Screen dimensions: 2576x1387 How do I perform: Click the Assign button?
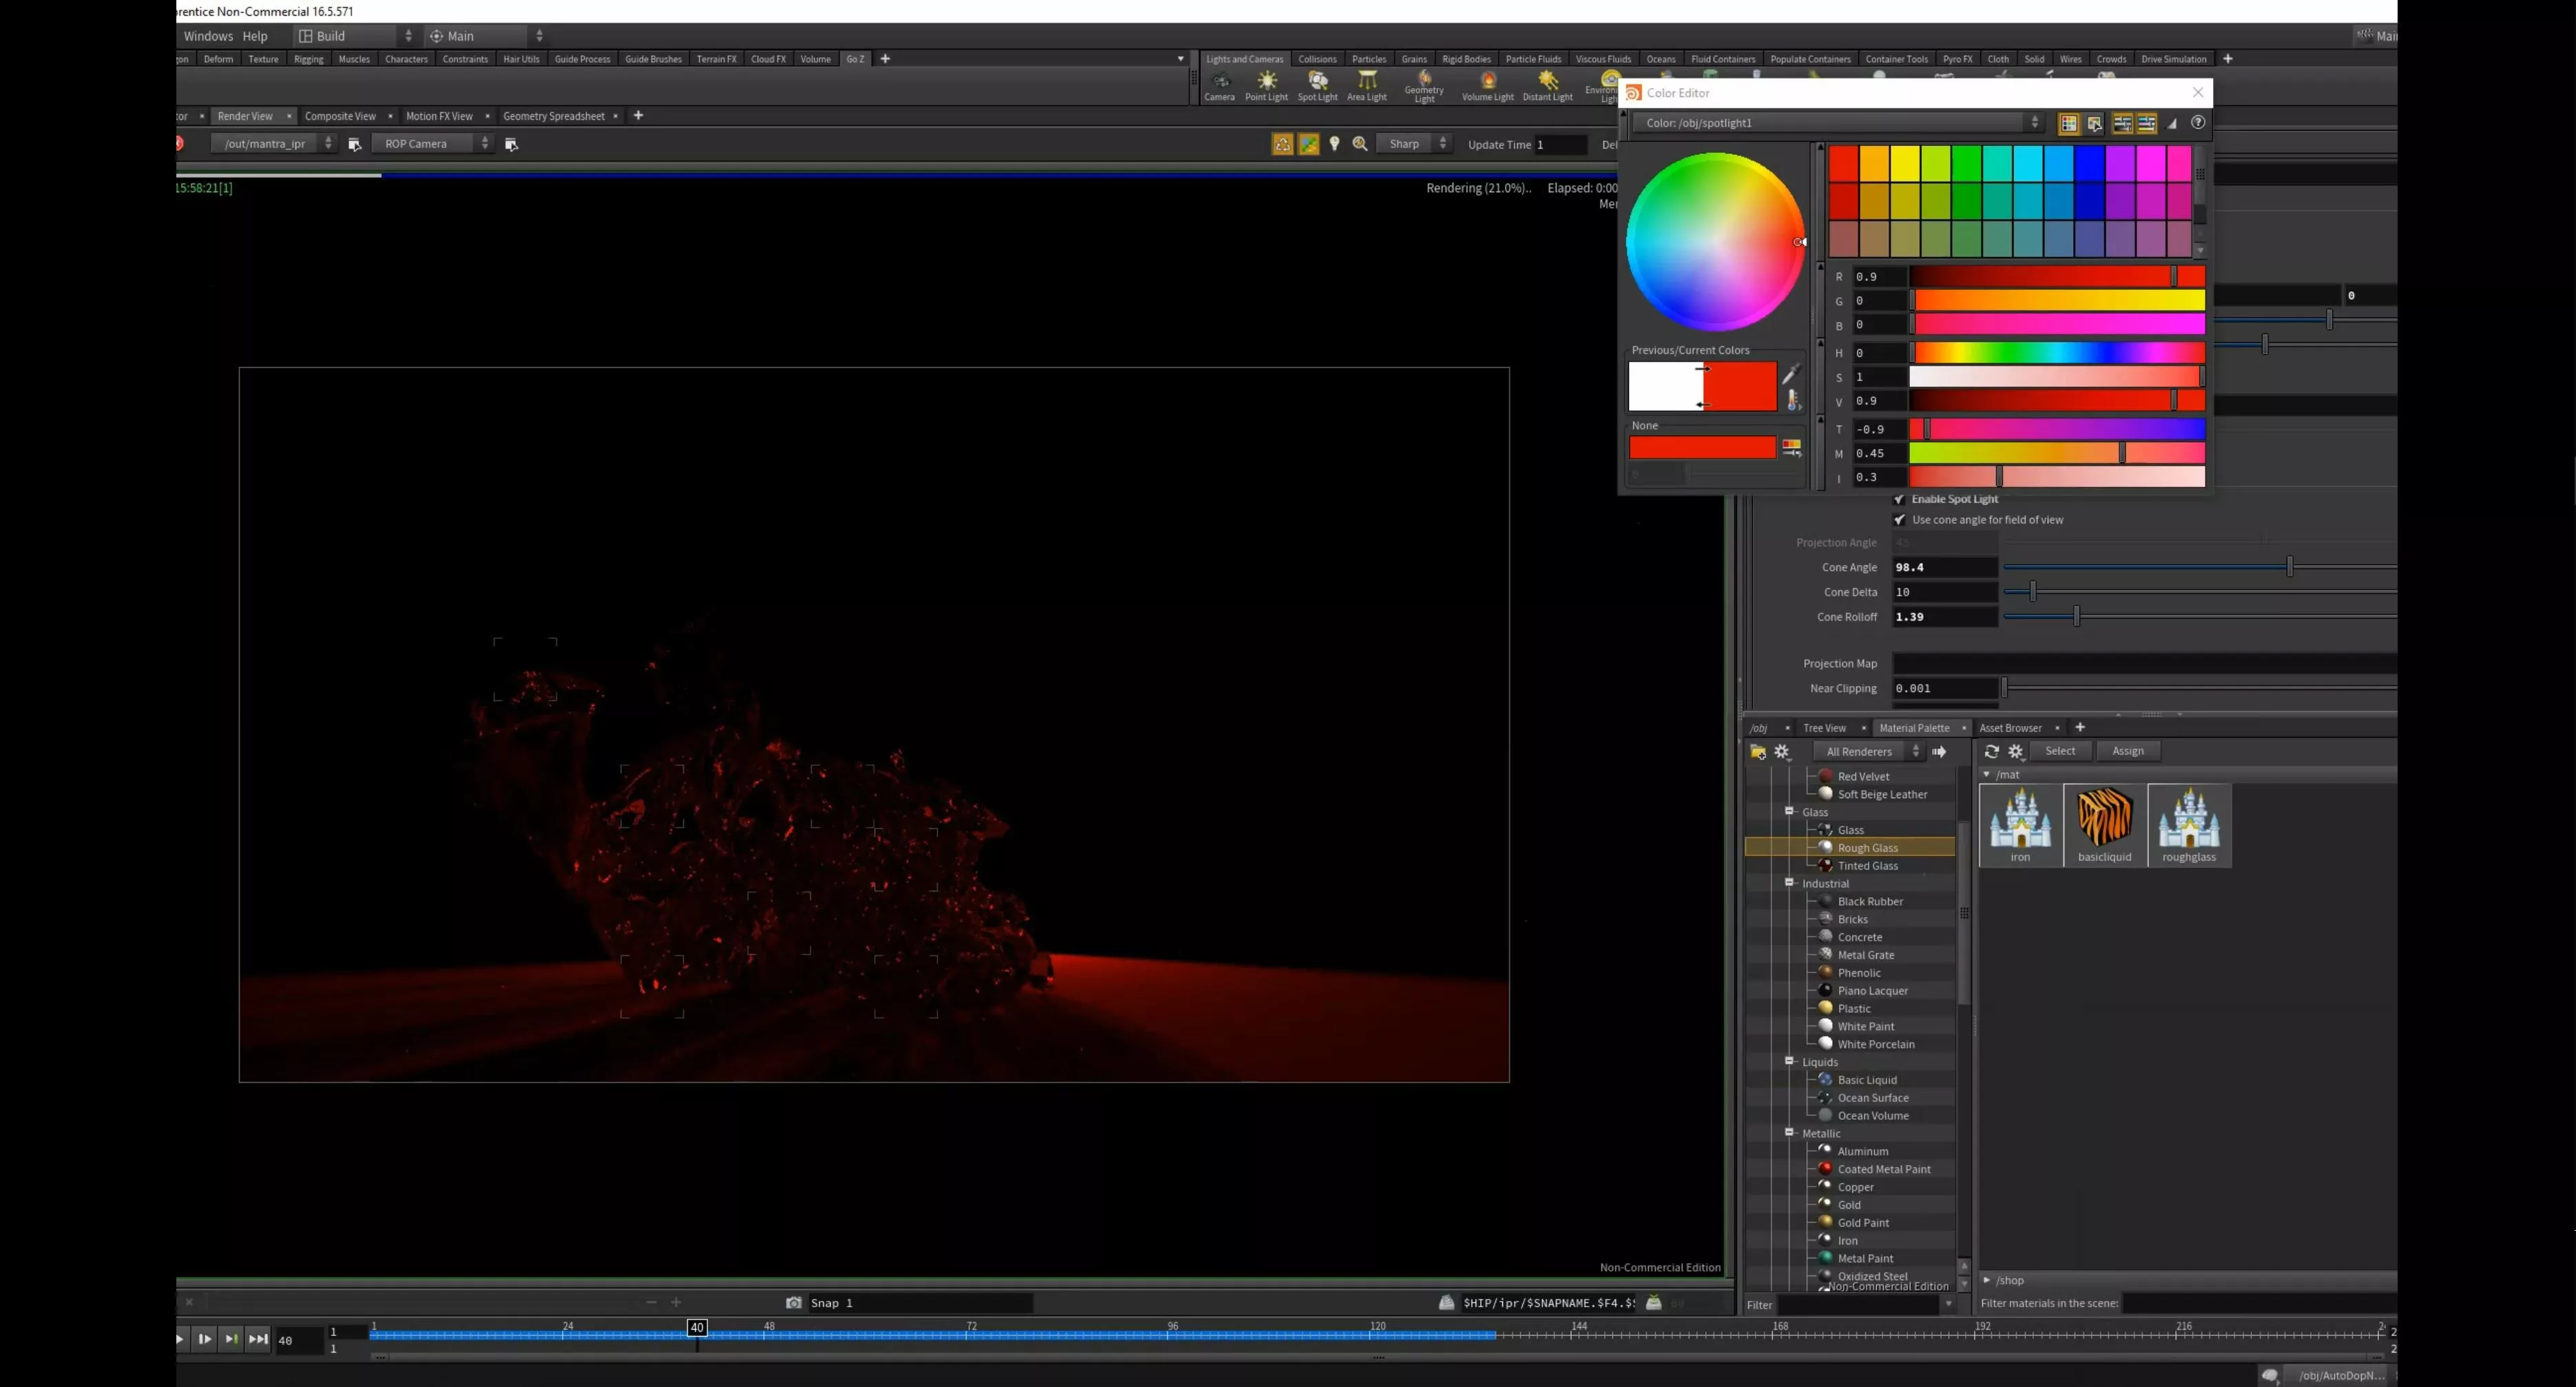[2127, 751]
